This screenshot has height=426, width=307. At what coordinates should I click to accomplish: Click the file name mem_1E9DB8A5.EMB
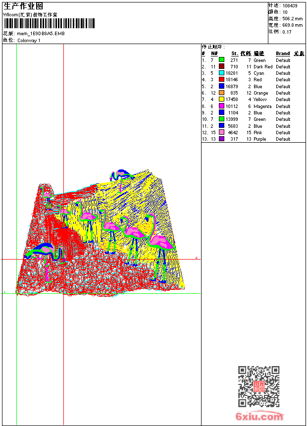[41, 34]
